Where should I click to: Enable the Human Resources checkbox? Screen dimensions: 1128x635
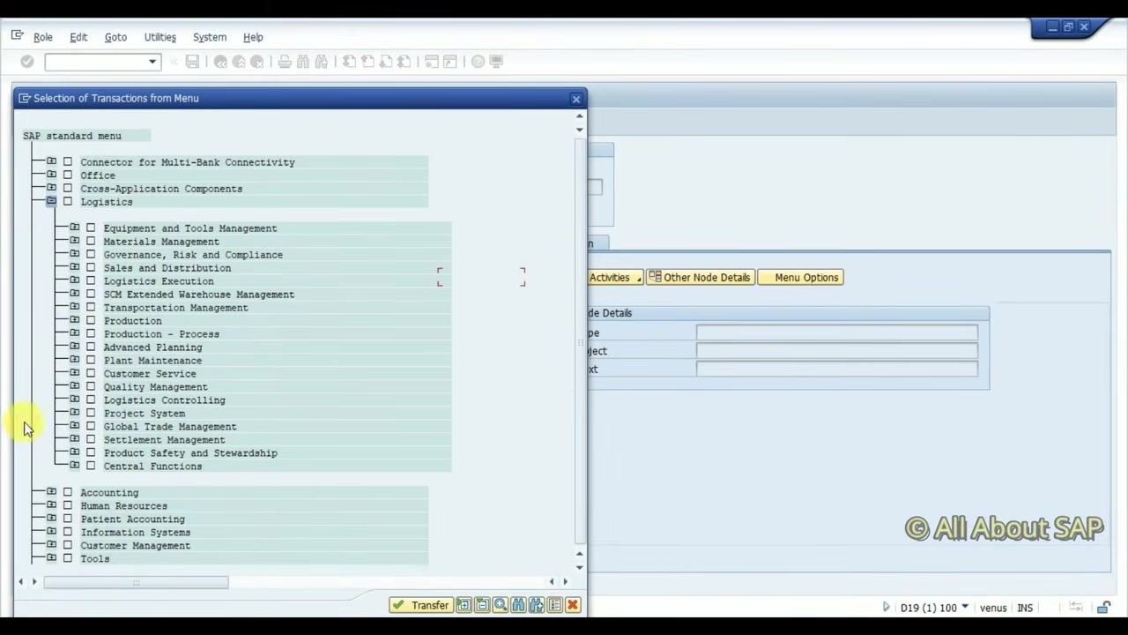point(68,506)
